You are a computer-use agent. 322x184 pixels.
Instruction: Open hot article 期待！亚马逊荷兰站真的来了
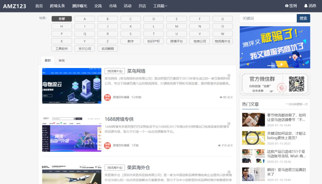point(286,172)
